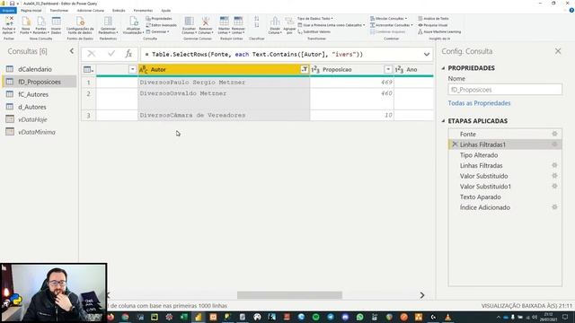Open the help icon in the ribbon corner
575x323 pixels.
[571, 11]
